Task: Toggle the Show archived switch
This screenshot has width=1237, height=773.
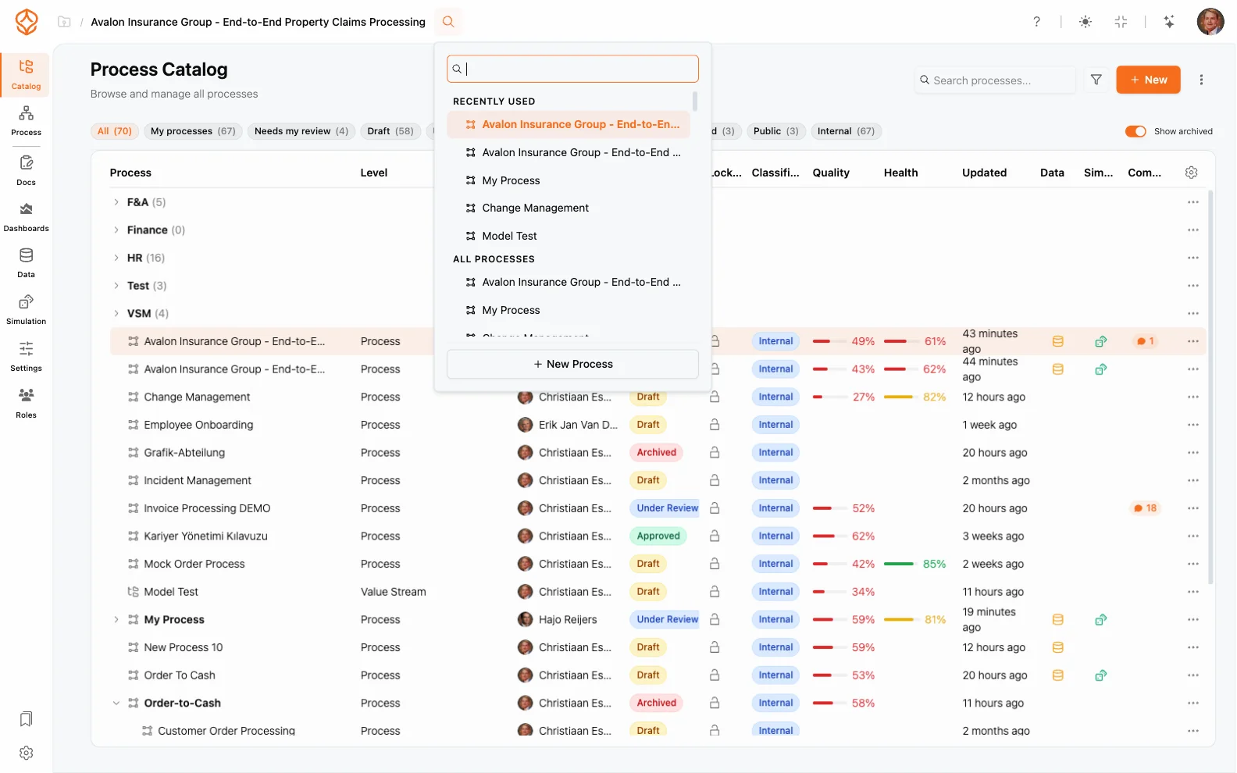Action: click(x=1135, y=131)
